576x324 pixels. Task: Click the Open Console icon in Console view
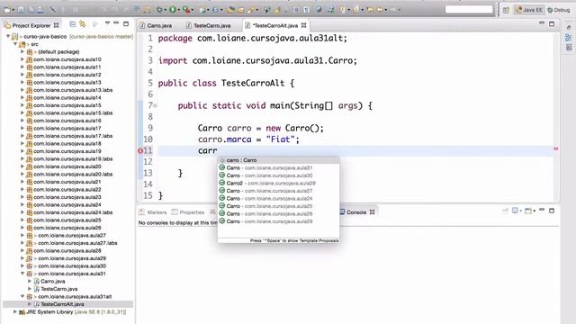point(528,211)
